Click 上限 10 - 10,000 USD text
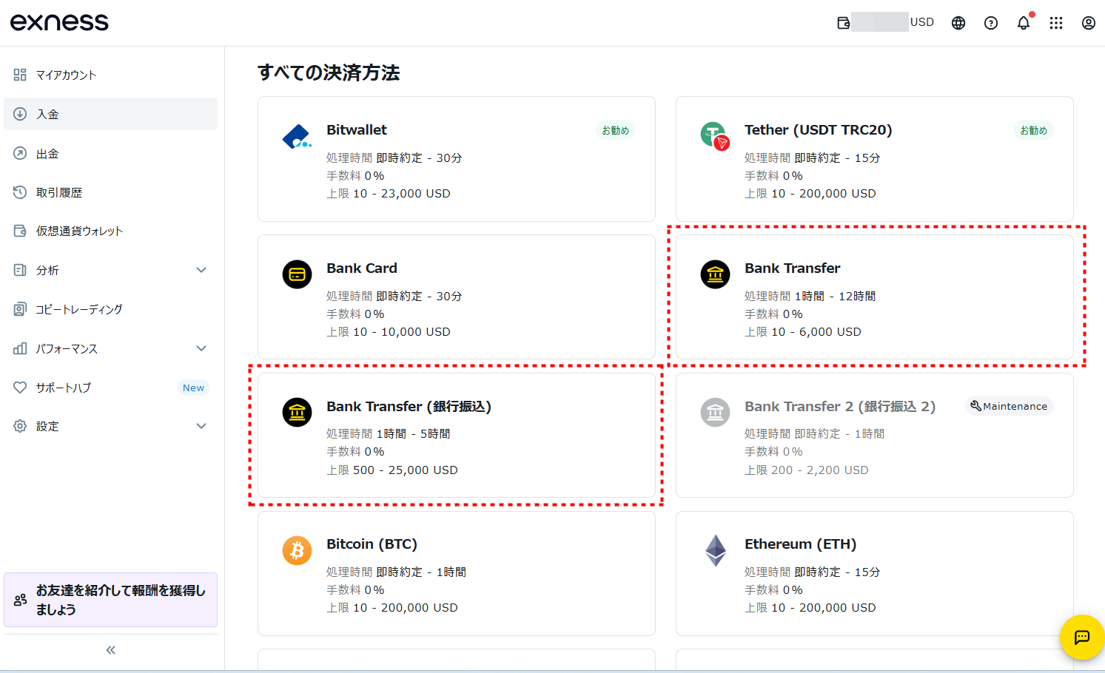1105x673 pixels. pyautogui.click(x=389, y=332)
